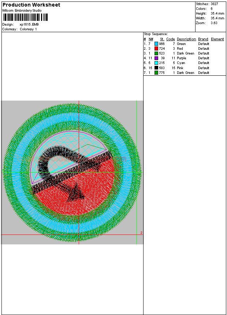Select code 15 in the Pink row
Image resolution: width=227 pixels, height=315 pixels.
pos(174,68)
